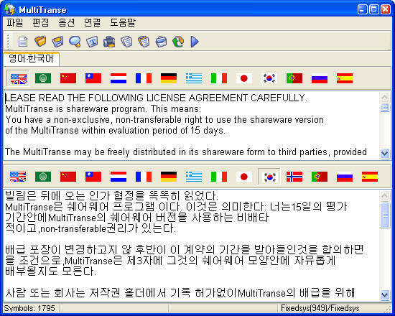Choose Portuguese flag in target language row
395x316 pixels.
pyautogui.click(x=320, y=177)
